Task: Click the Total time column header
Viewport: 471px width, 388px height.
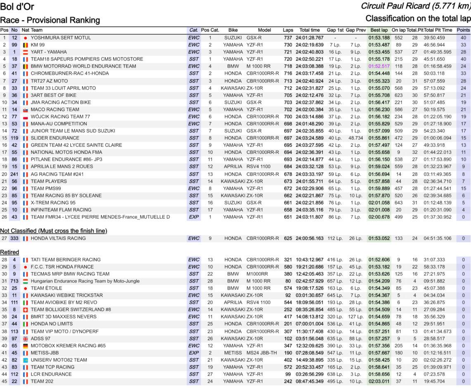Action: (309, 30)
